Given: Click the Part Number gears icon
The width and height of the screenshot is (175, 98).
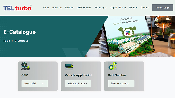Looking at the screenshot, I should (112, 66).
